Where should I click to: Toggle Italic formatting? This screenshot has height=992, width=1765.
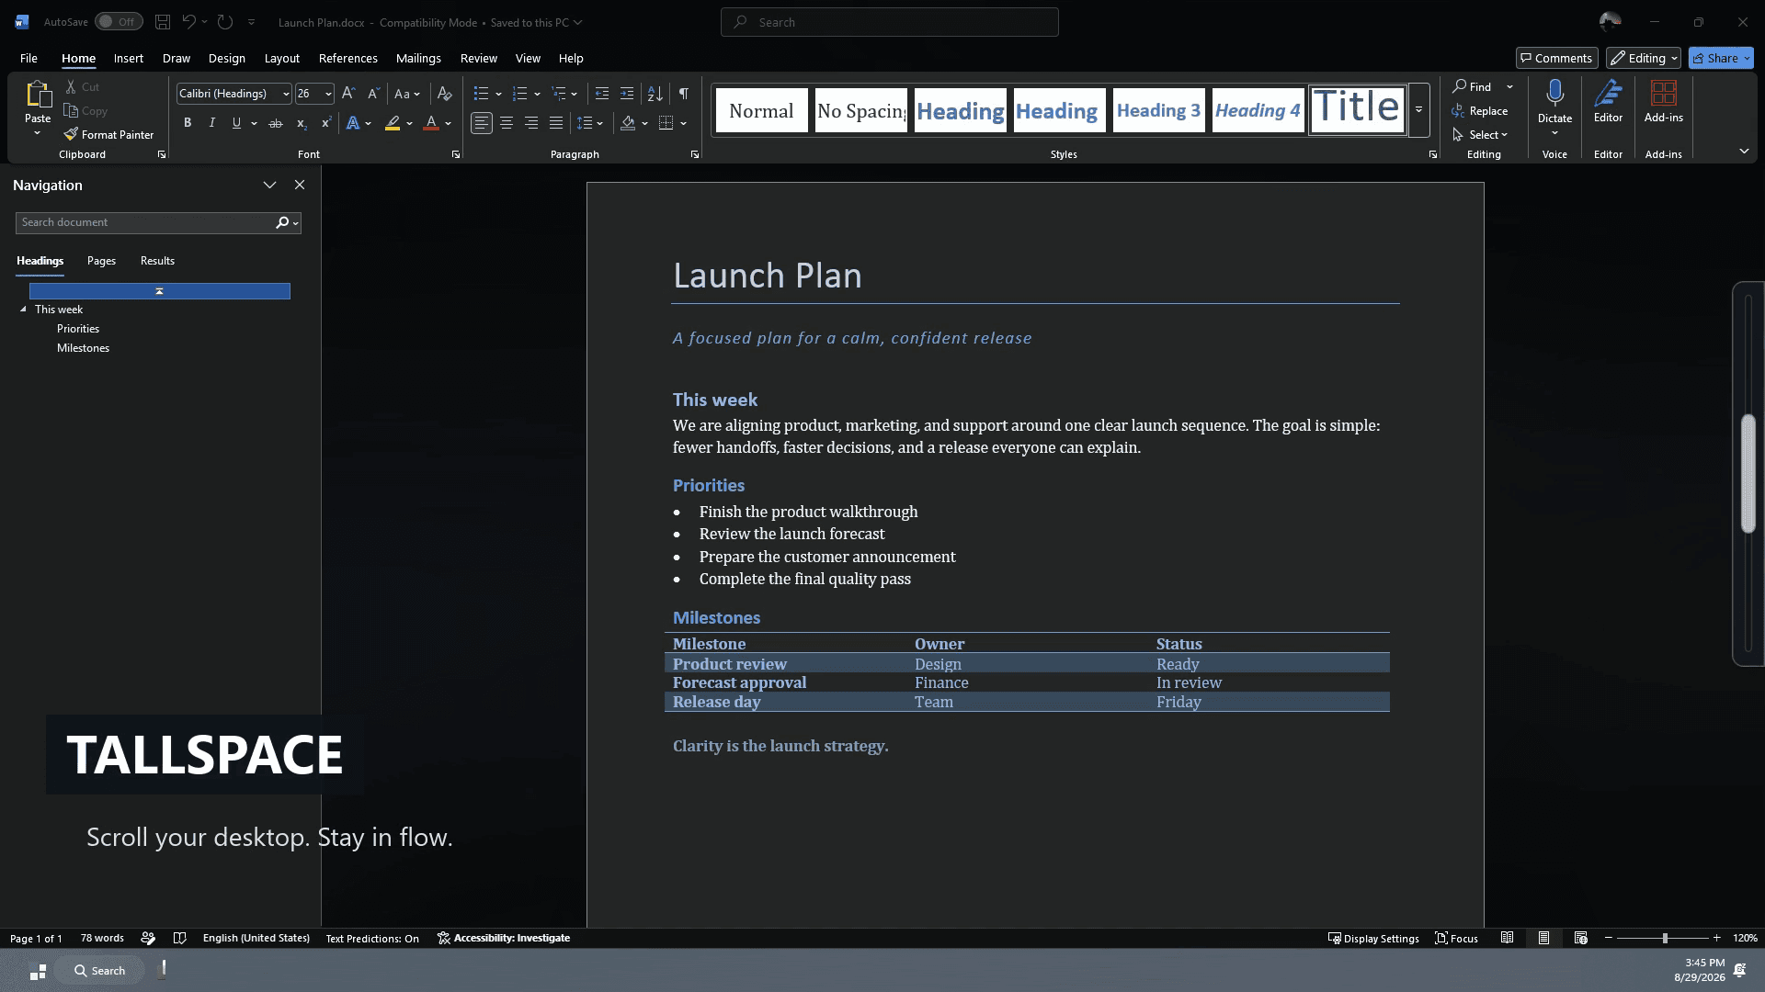click(212, 123)
